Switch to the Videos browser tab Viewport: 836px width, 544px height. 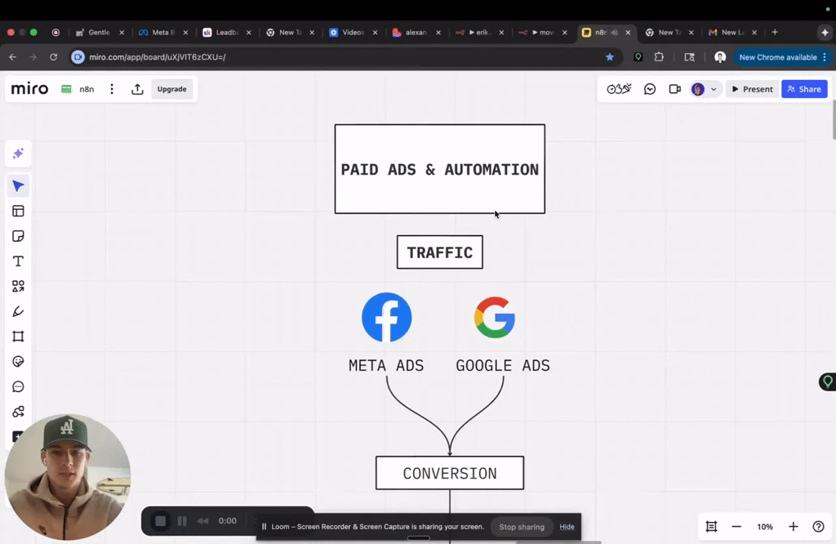coord(354,33)
